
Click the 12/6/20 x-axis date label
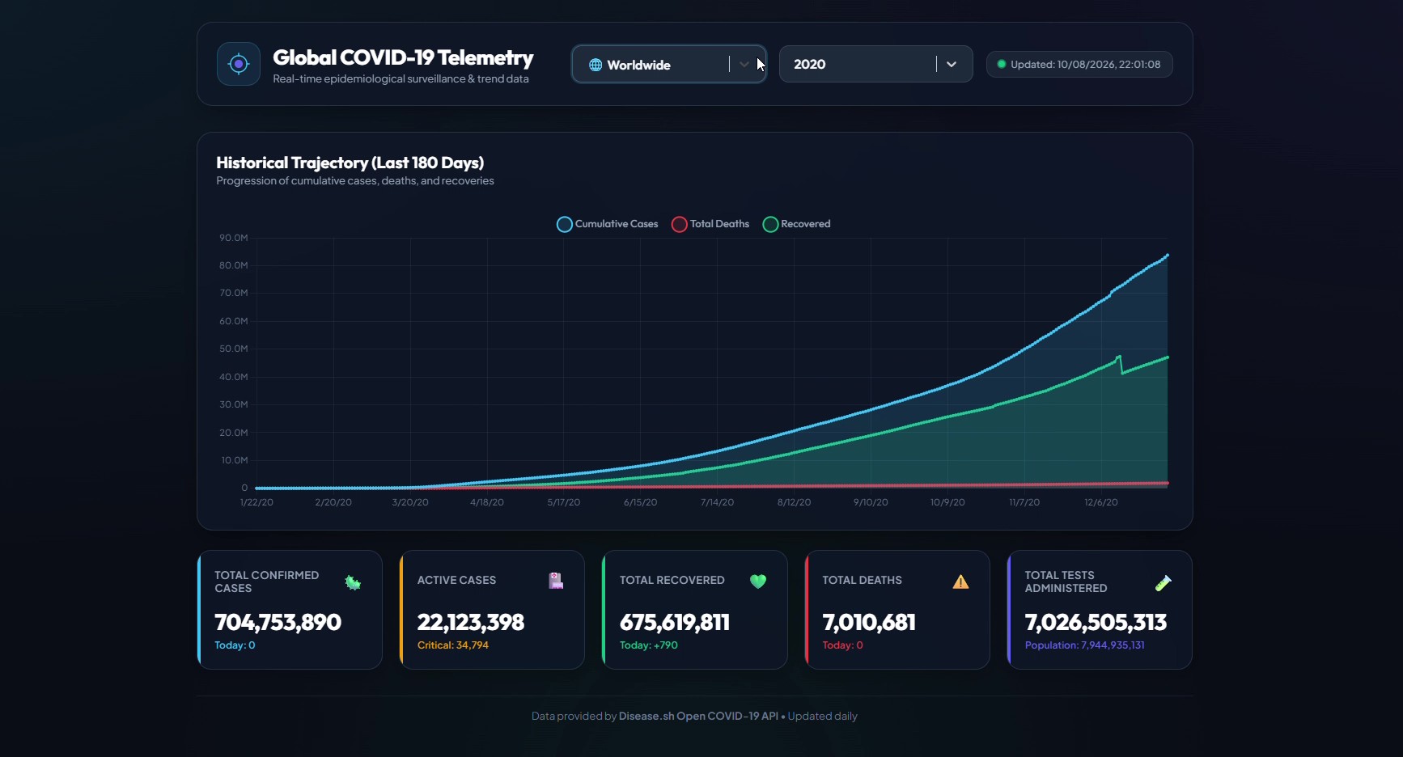coord(1101,502)
